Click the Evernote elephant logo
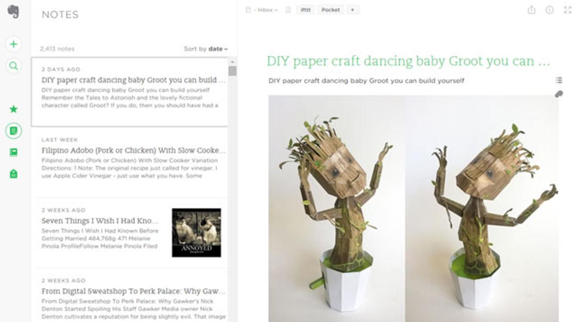 coord(13,12)
